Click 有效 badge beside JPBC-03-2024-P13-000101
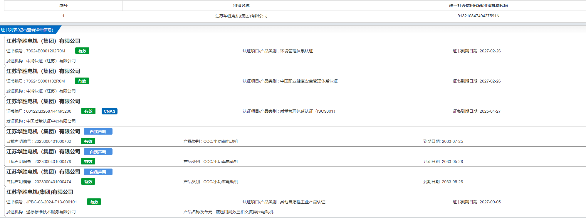The image size is (586, 218). pos(94,202)
